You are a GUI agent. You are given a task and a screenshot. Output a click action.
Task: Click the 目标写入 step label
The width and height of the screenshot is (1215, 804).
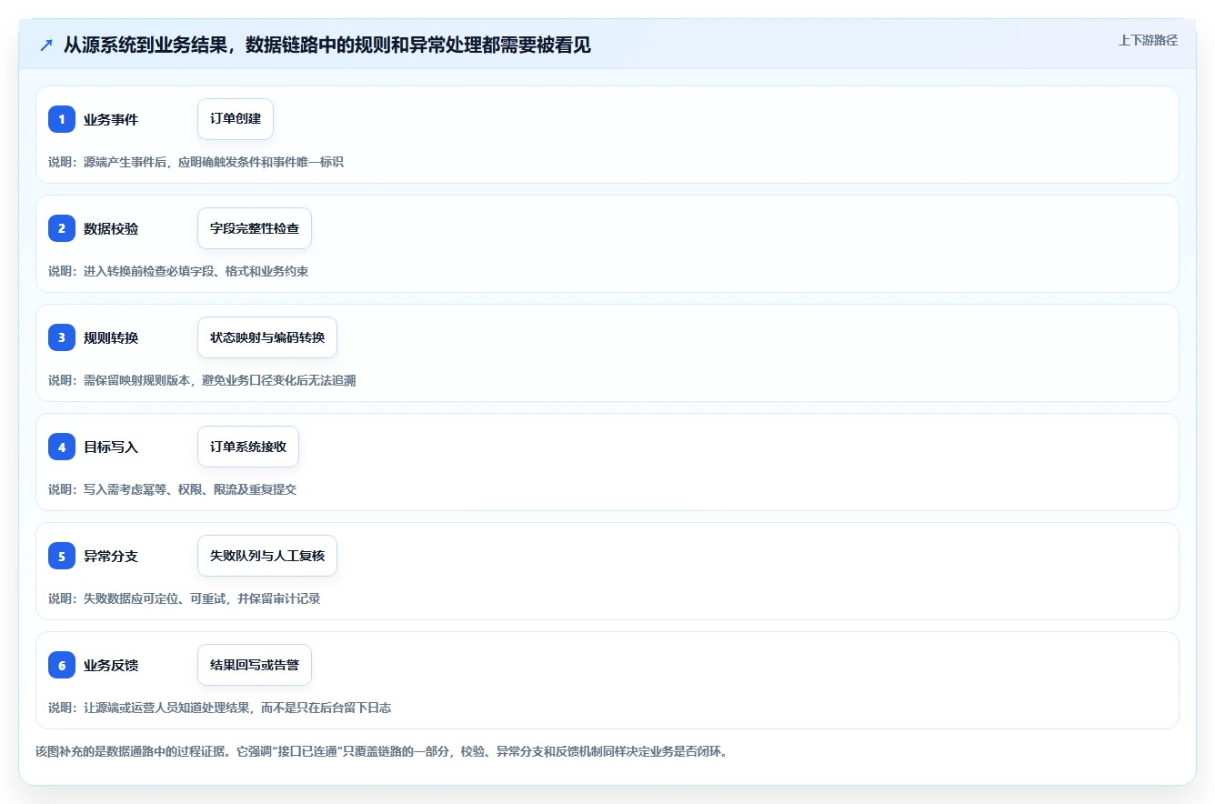point(111,447)
